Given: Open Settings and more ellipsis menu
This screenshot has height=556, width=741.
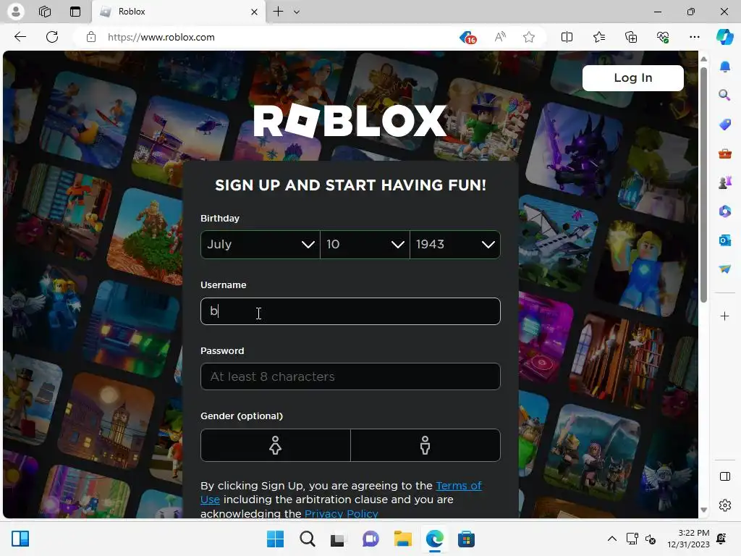Looking at the screenshot, I should tap(694, 37).
